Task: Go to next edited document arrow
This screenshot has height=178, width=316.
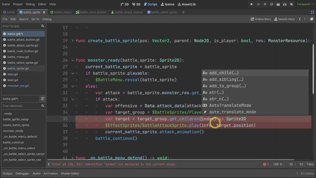Action: pos(305,19)
